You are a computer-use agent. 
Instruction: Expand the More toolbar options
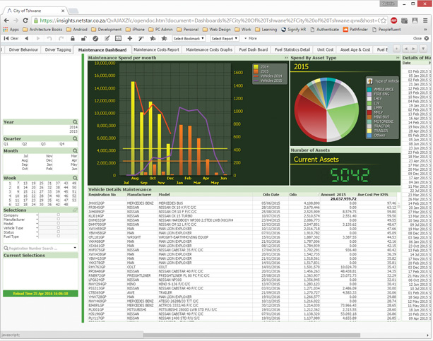(251, 38)
